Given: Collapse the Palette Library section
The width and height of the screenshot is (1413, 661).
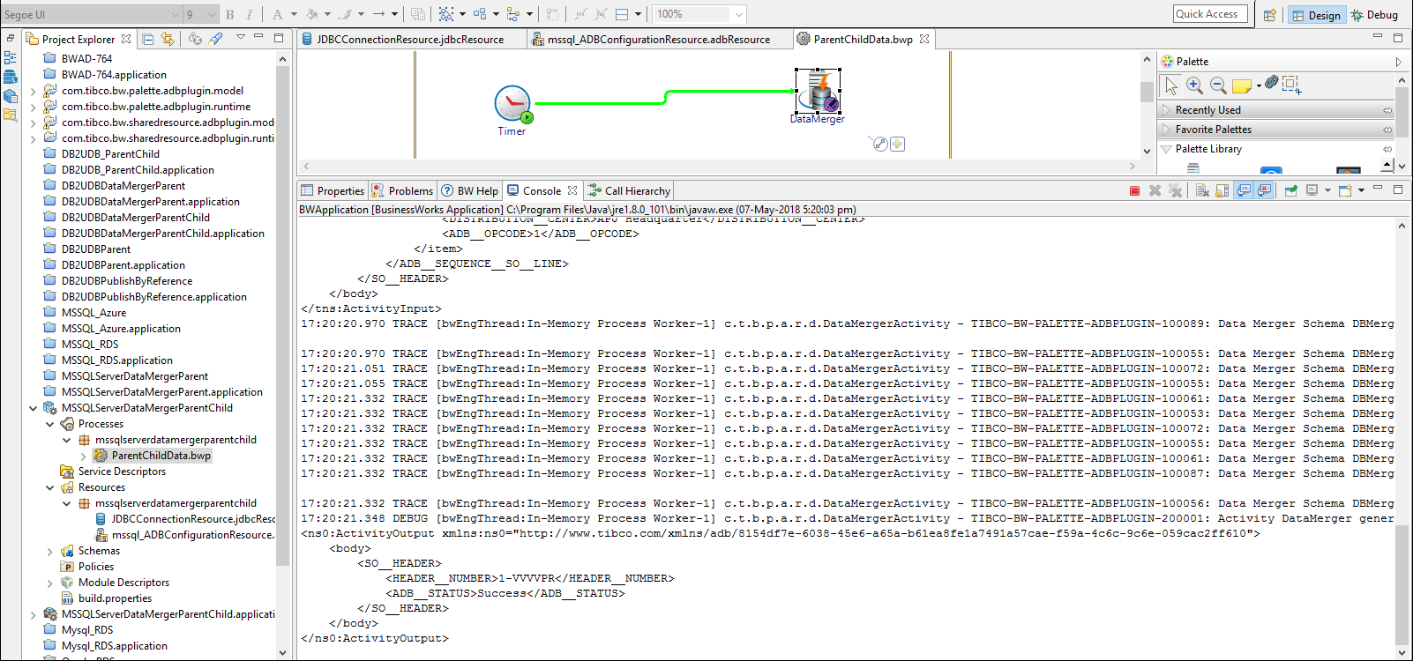Looking at the screenshot, I should tap(1167, 149).
